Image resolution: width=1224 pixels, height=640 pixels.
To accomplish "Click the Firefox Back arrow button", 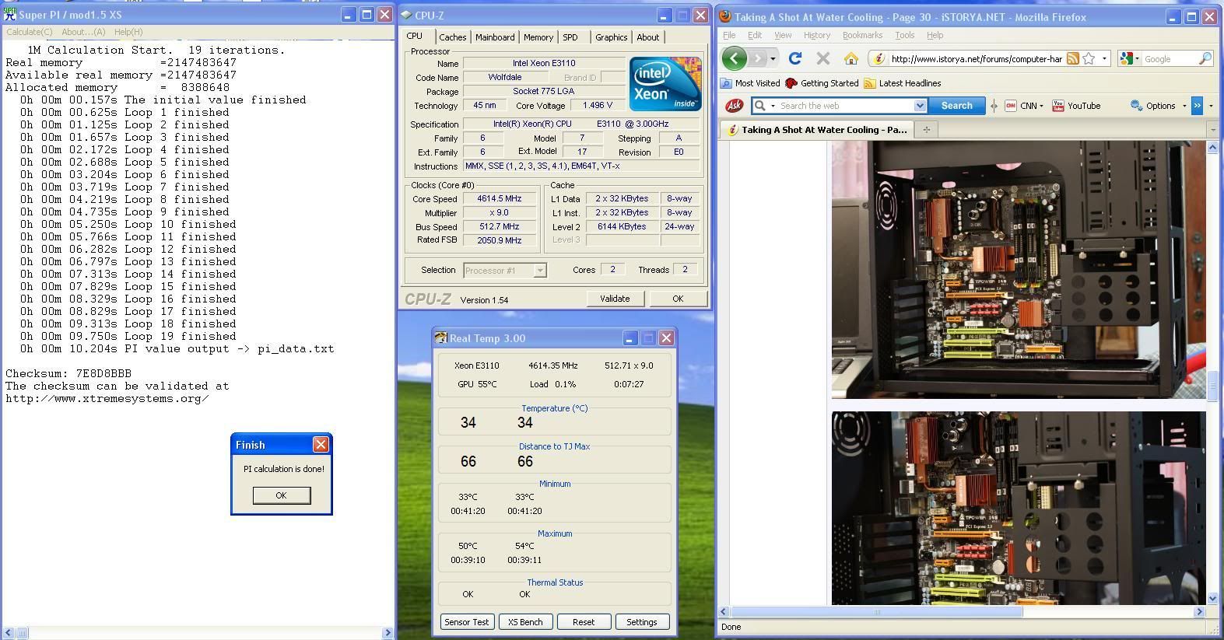I will 734,58.
